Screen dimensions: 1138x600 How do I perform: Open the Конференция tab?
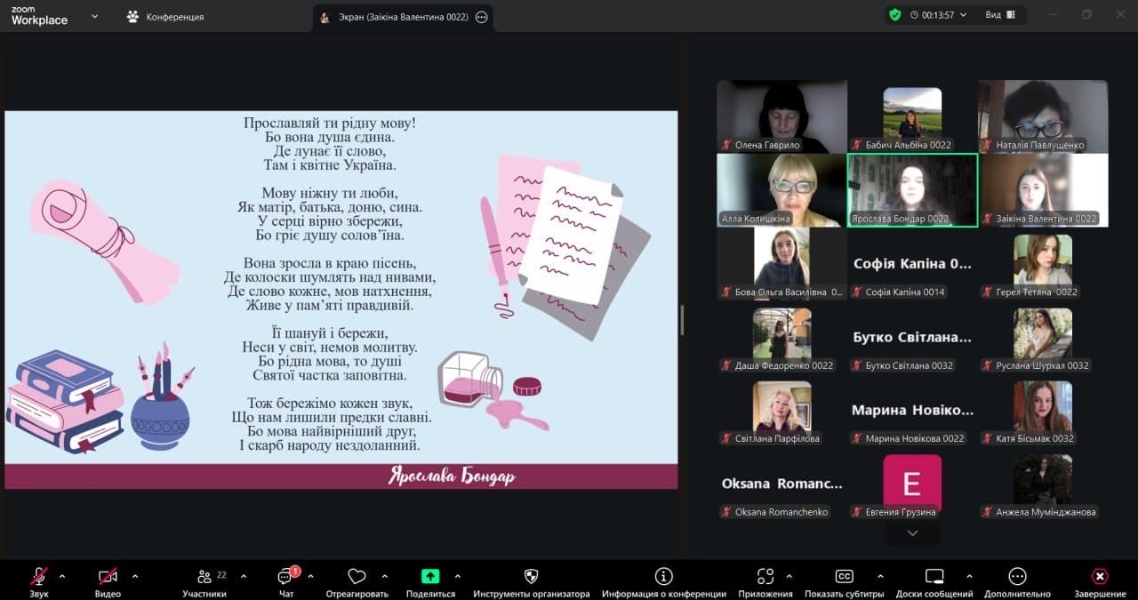point(166,16)
